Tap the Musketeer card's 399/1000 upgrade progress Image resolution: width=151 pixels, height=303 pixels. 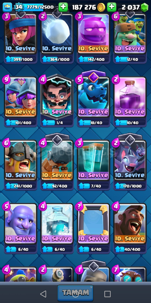pyautogui.click(x=21, y=59)
